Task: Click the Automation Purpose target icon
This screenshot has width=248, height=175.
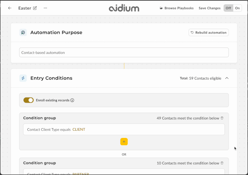Action: tap(23, 32)
